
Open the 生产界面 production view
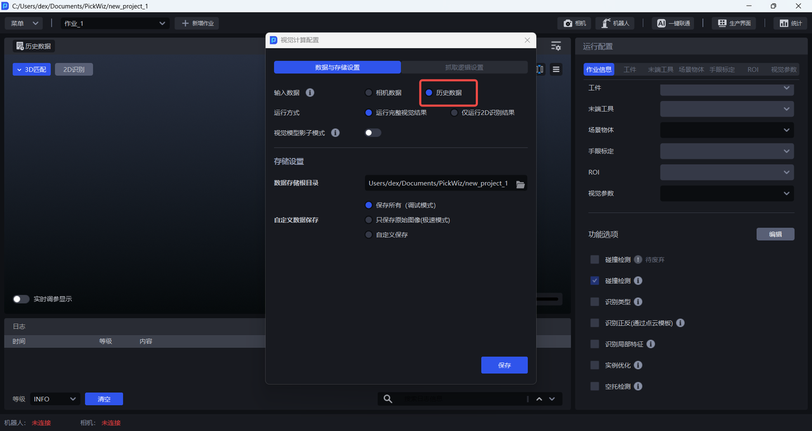[735, 23]
